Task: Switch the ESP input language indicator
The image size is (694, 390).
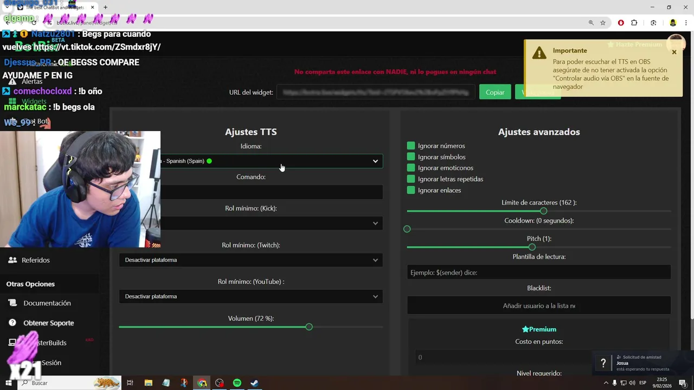Action: click(643, 383)
